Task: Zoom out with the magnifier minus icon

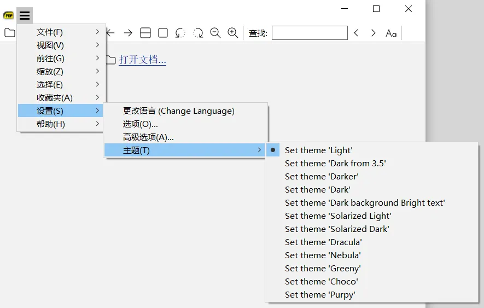Action: (215, 33)
